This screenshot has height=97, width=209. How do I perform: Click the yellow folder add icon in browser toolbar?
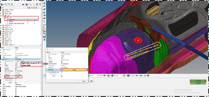pyautogui.click(x=34, y=5)
